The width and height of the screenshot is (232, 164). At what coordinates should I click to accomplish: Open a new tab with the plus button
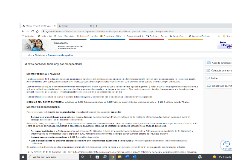97,26
